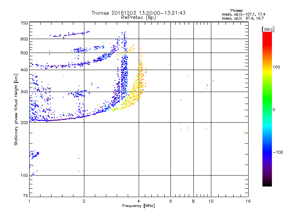
Task: Click the blue vertical O-mode trace near 3.4 MHz
Action: point(124,74)
